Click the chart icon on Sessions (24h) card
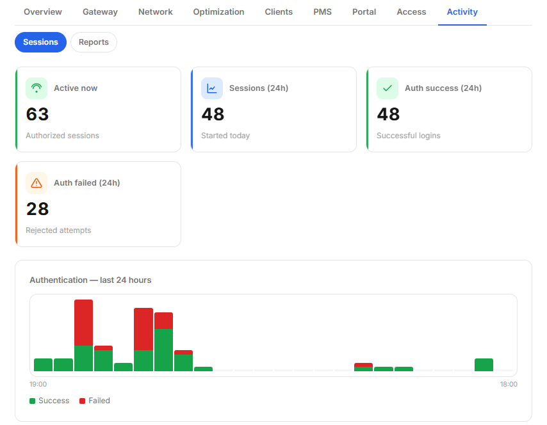This screenshot has height=425, width=547. 212,88
